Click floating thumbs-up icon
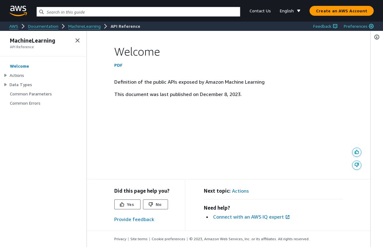 pyautogui.click(x=357, y=152)
